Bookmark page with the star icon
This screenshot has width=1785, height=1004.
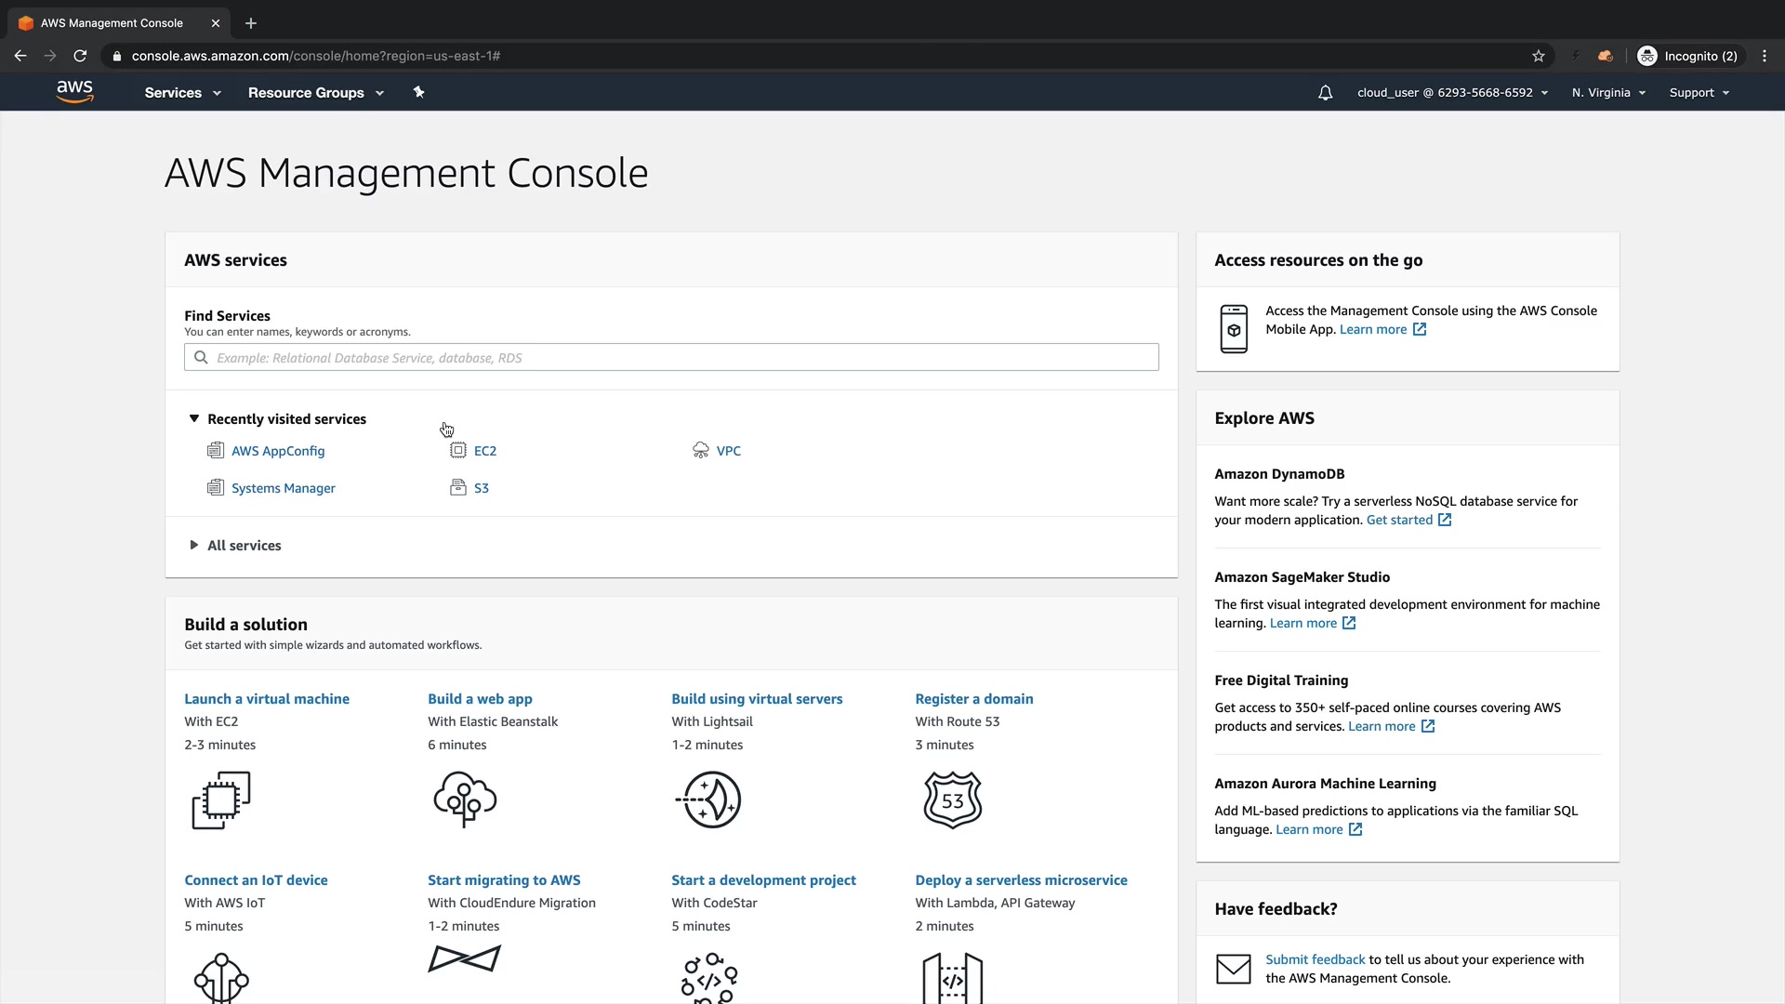point(1539,56)
